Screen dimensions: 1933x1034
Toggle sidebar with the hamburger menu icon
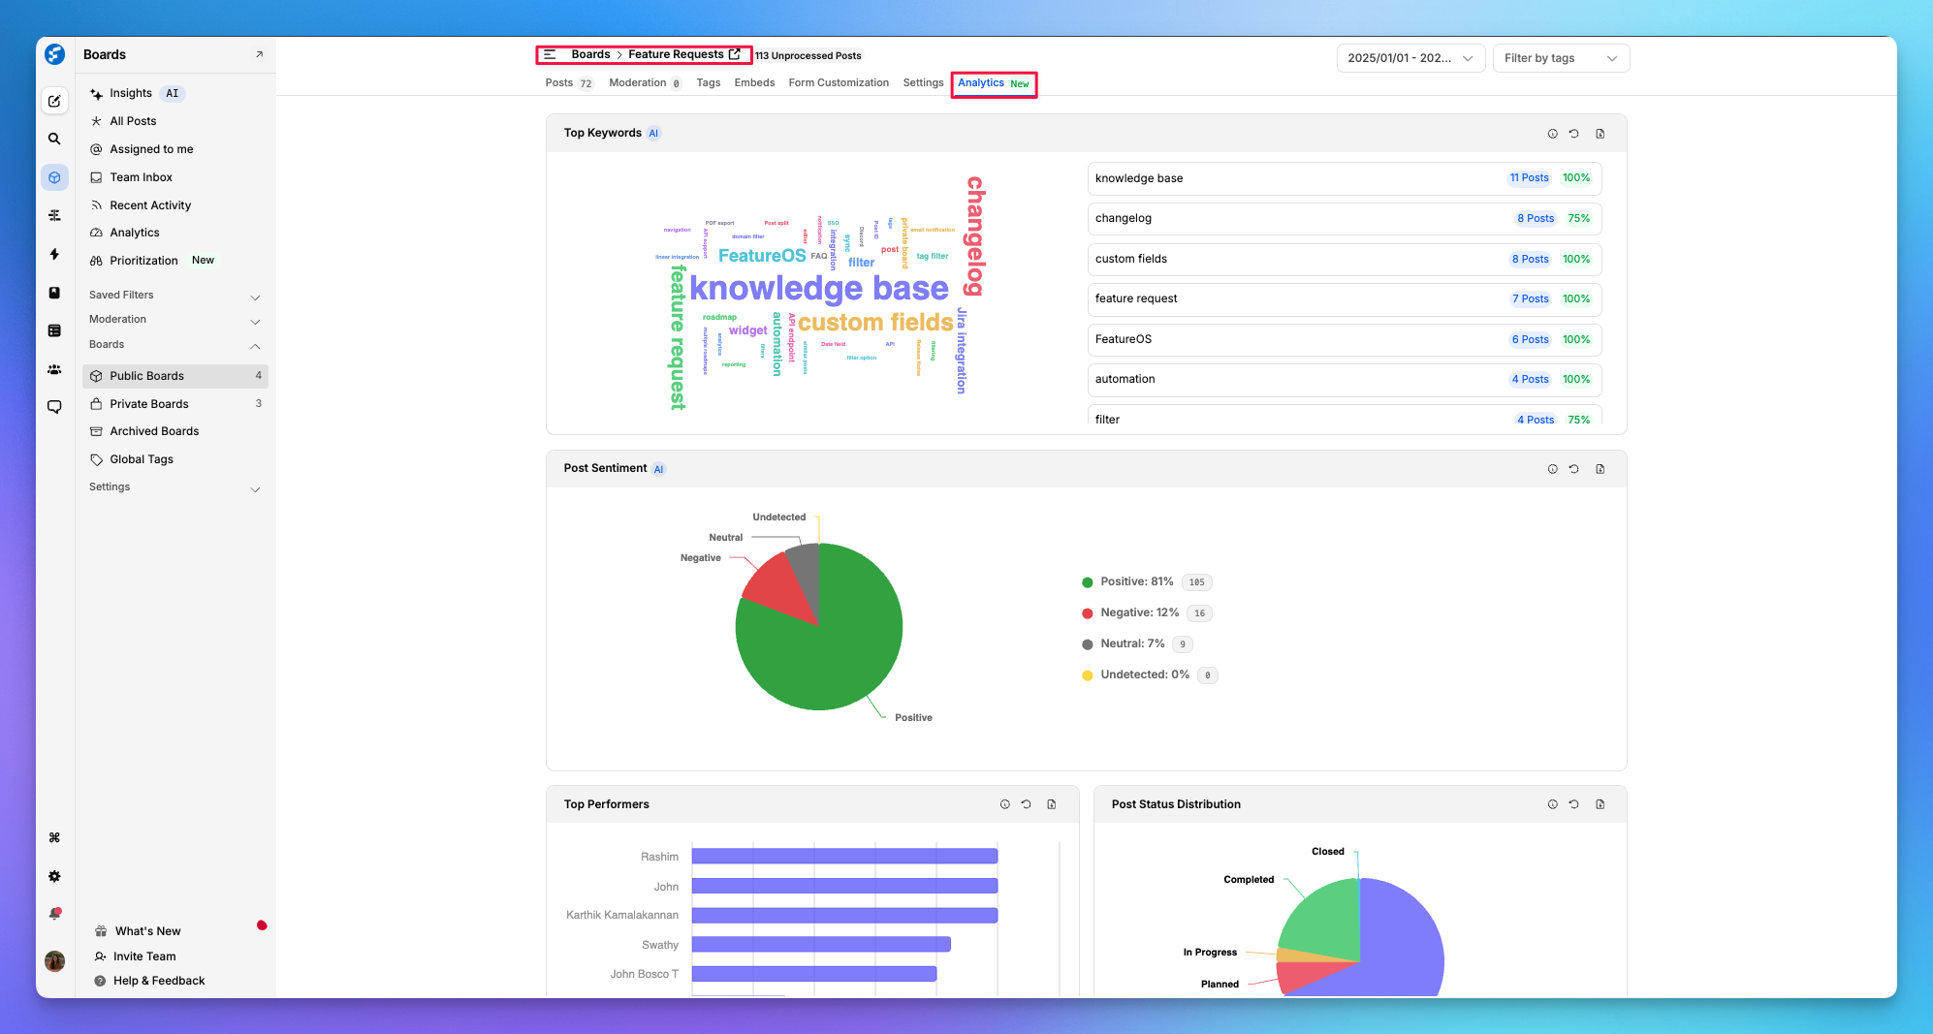click(550, 54)
